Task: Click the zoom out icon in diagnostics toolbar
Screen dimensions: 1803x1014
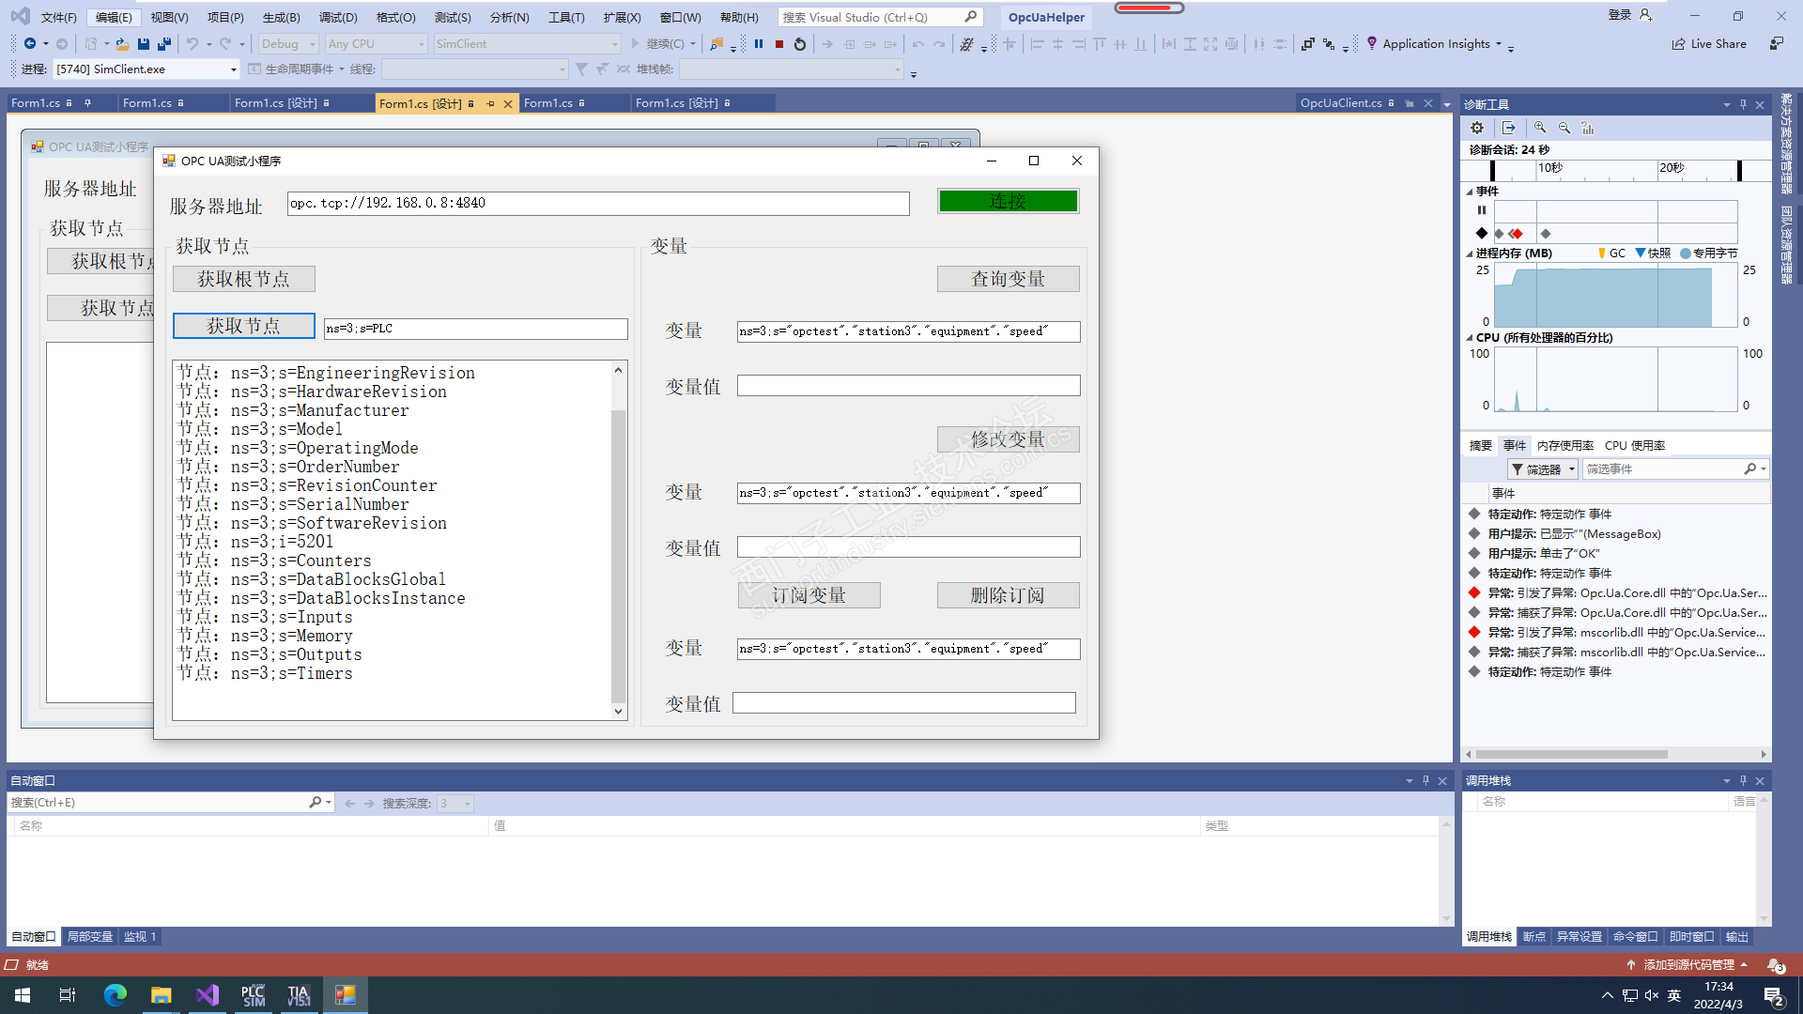Action: click(1564, 128)
